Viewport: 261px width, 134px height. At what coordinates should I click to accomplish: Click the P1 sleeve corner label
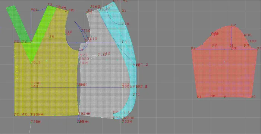193,48
